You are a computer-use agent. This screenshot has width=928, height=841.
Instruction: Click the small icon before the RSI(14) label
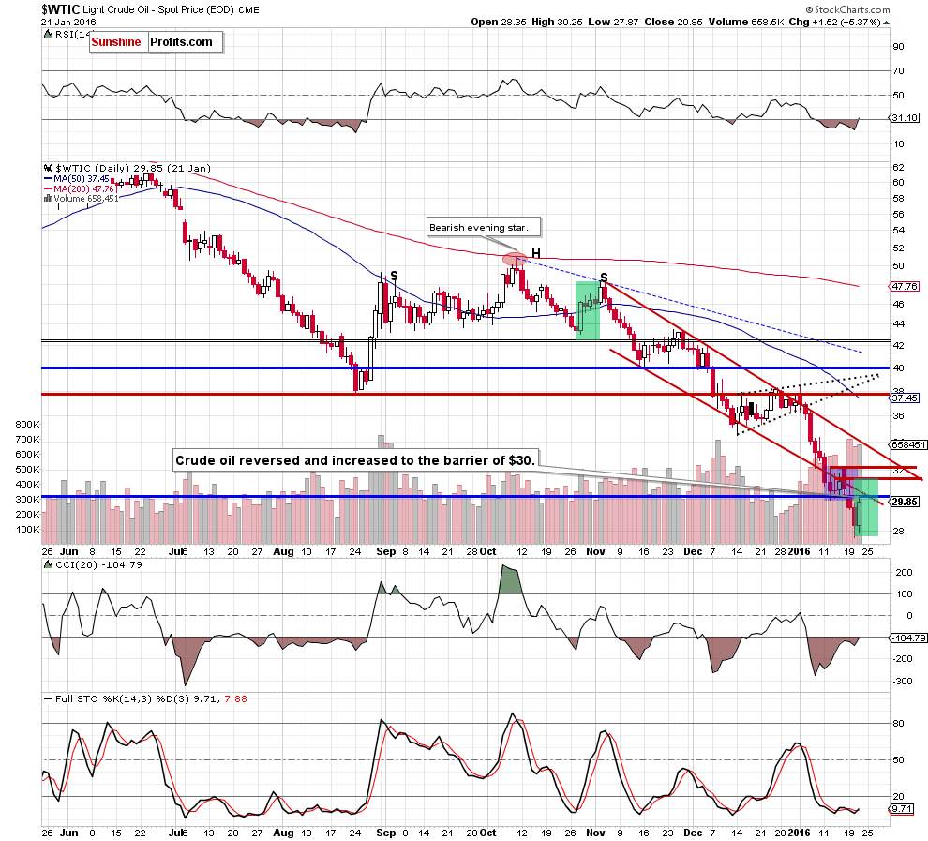coord(49,35)
